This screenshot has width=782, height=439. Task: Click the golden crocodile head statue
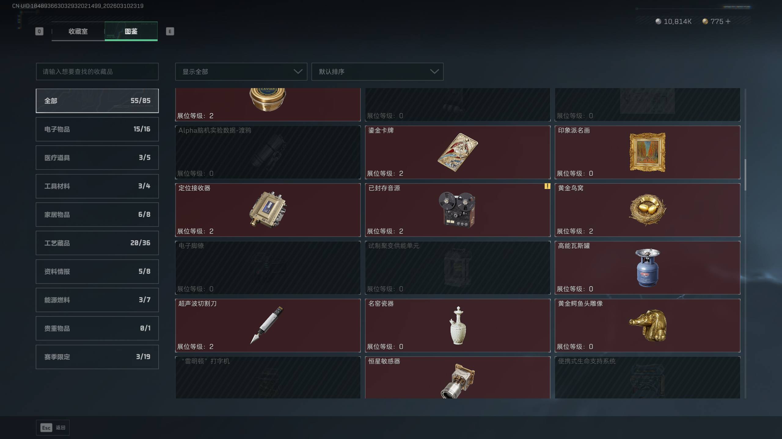648,325
